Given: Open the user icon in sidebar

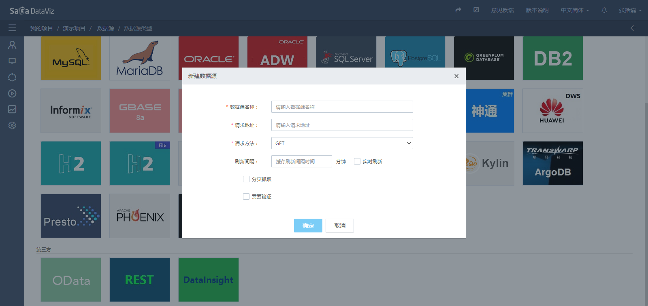Looking at the screenshot, I should tap(12, 45).
